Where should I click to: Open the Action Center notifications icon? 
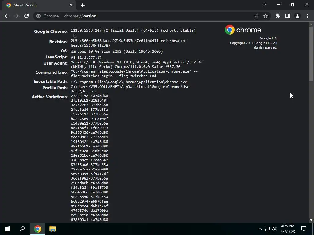tap(304, 229)
